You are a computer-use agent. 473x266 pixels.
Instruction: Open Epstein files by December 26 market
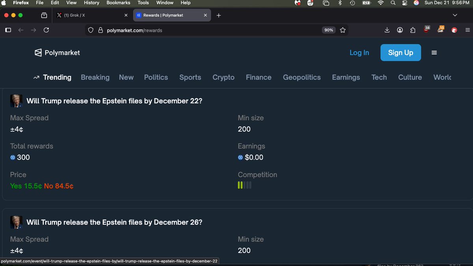click(114, 222)
